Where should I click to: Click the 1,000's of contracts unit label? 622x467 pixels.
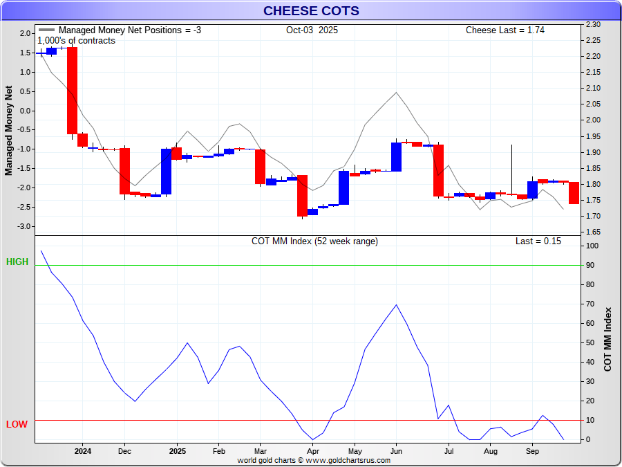76,41
